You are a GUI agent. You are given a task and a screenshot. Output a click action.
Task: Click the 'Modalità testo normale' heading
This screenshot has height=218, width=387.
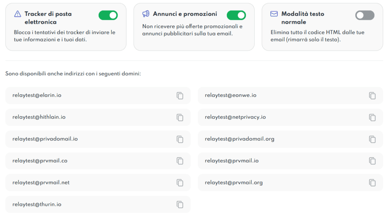point(303,18)
